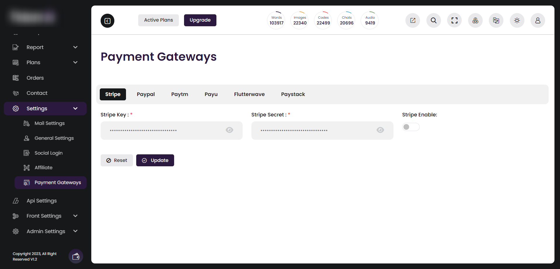This screenshot has width=560, height=269.
Task: Open the search icon in the header
Action: (x=433, y=20)
